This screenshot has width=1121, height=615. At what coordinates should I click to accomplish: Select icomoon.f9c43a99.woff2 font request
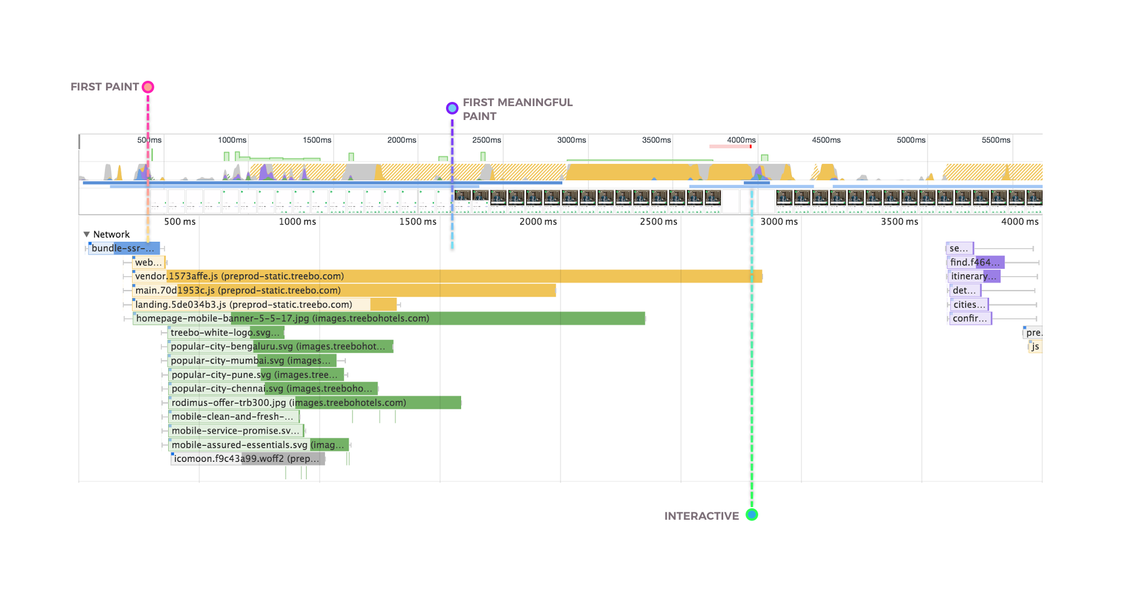(x=248, y=459)
